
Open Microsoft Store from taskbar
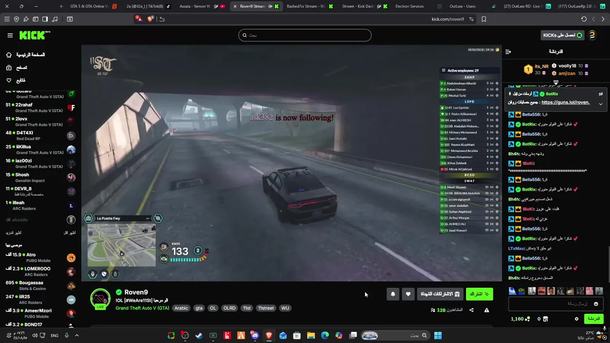297,335
